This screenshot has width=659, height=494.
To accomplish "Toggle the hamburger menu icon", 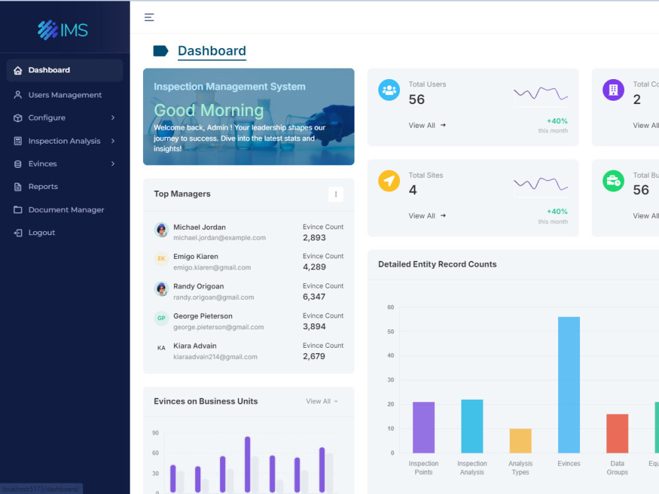I will 149,17.
